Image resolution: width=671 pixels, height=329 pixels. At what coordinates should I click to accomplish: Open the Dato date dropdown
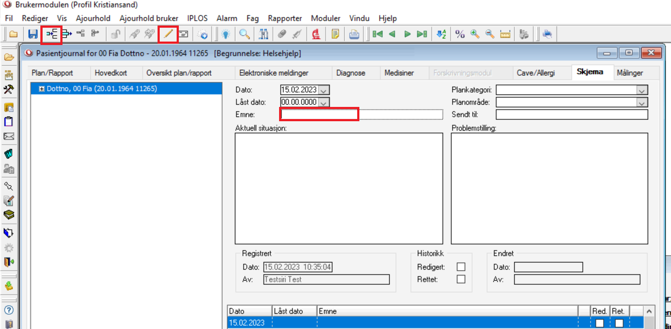(324, 90)
